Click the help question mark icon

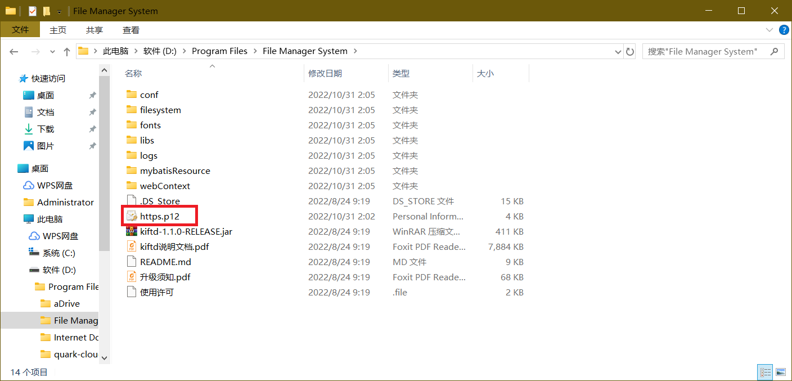tap(783, 30)
